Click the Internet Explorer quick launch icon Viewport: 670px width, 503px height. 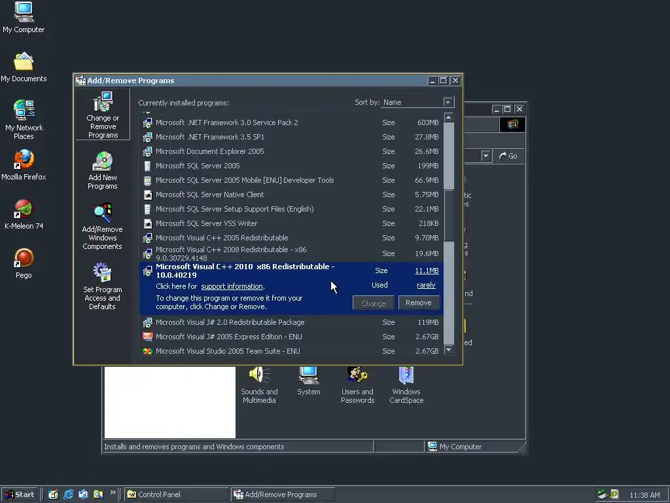[68, 494]
